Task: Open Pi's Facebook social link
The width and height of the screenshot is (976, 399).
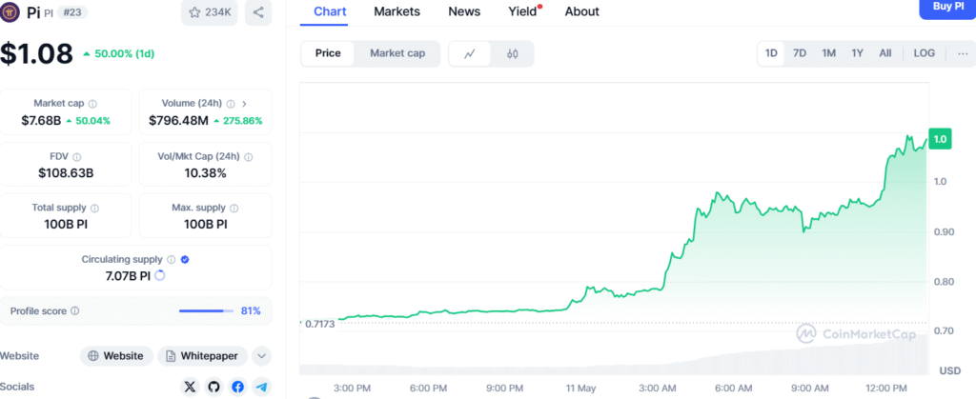Action: (x=237, y=388)
